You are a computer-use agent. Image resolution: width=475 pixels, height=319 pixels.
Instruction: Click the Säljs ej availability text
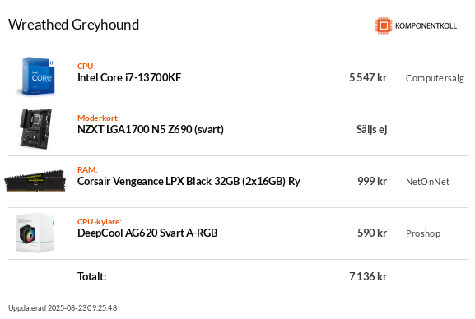[x=372, y=130]
